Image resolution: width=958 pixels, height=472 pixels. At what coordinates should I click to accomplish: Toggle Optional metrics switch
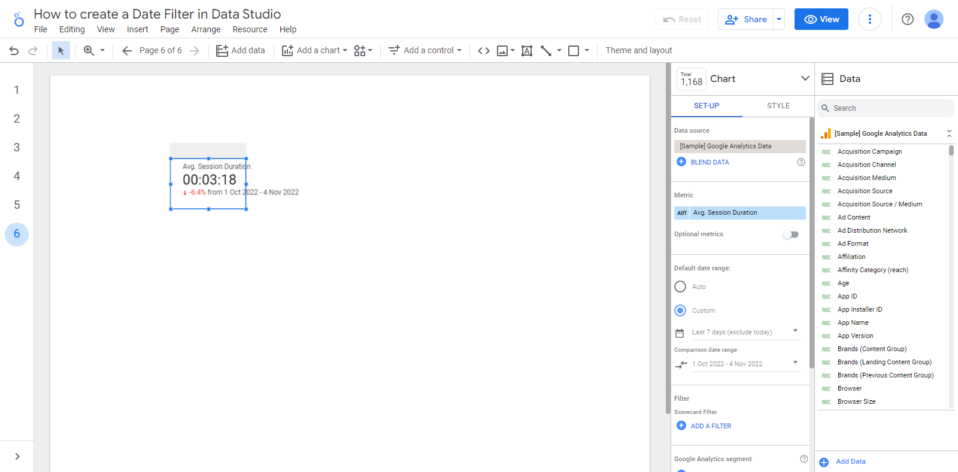pos(790,235)
